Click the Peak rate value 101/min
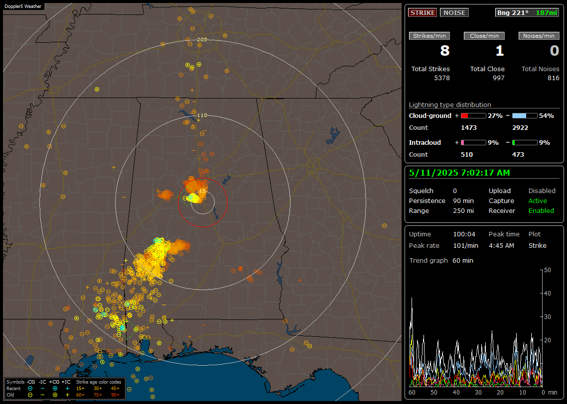Viewport: 567px width, 404px height. pos(465,245)
